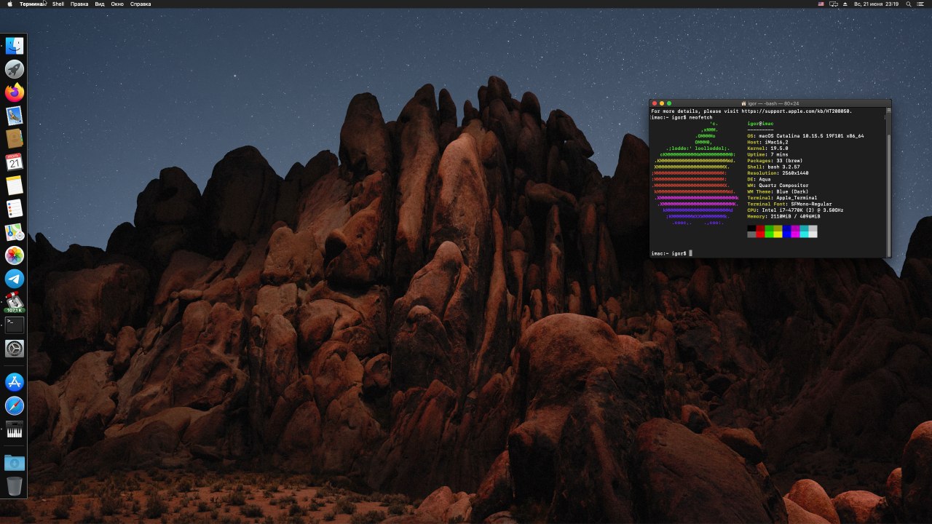
Task: Open the Shell menu
Action: tap(58, 4)
